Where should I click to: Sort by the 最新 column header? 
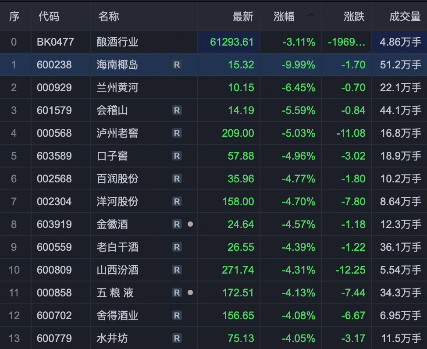click(242, 17)
